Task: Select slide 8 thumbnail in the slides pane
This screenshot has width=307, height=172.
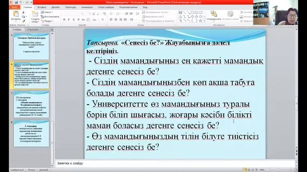Action: point(31,133)
